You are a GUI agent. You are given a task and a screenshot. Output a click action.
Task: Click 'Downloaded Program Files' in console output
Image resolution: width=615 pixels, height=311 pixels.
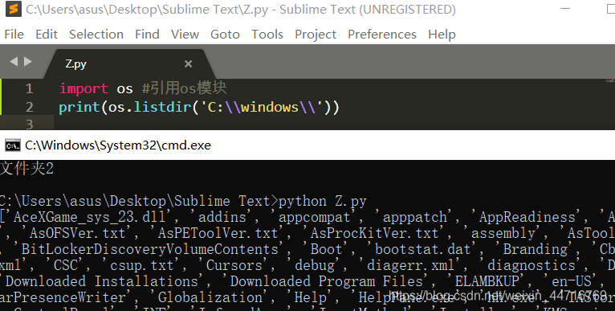[x=326, y=281]
